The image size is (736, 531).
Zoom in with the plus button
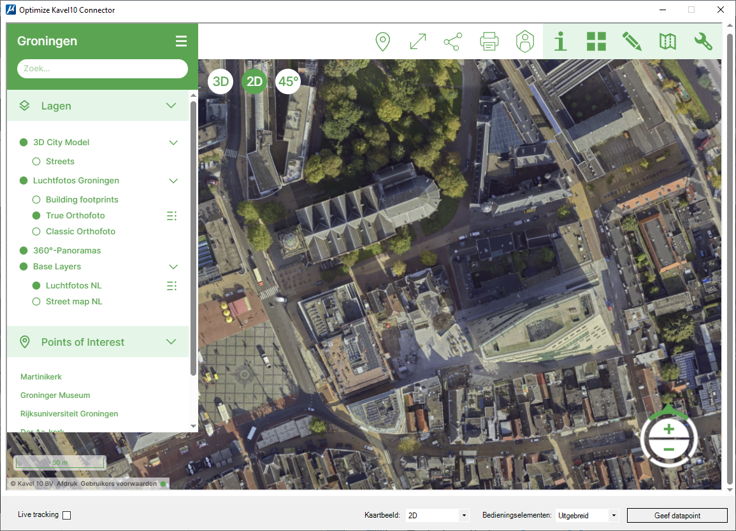click(x=669, y=428)
